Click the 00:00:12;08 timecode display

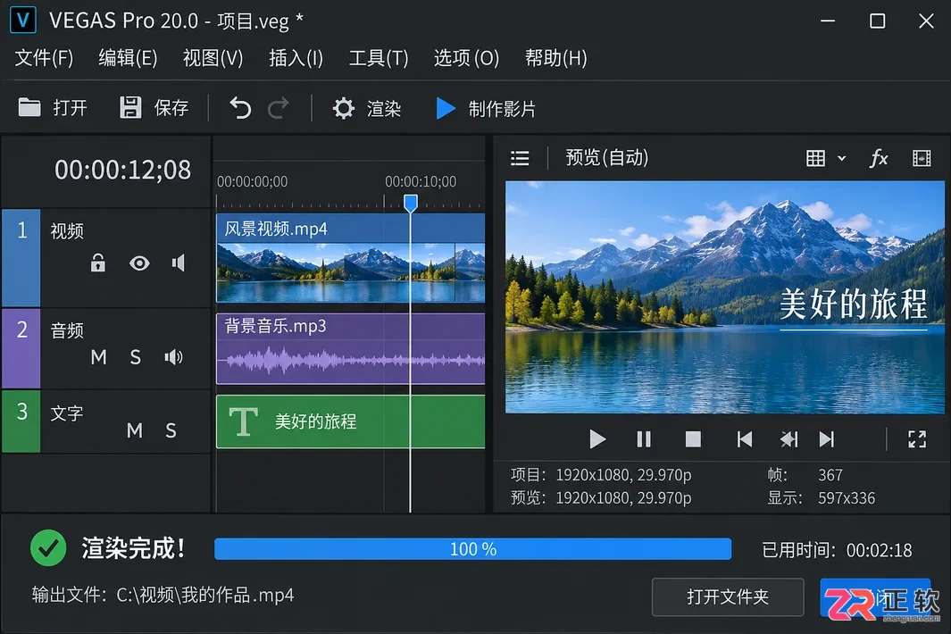122,170
